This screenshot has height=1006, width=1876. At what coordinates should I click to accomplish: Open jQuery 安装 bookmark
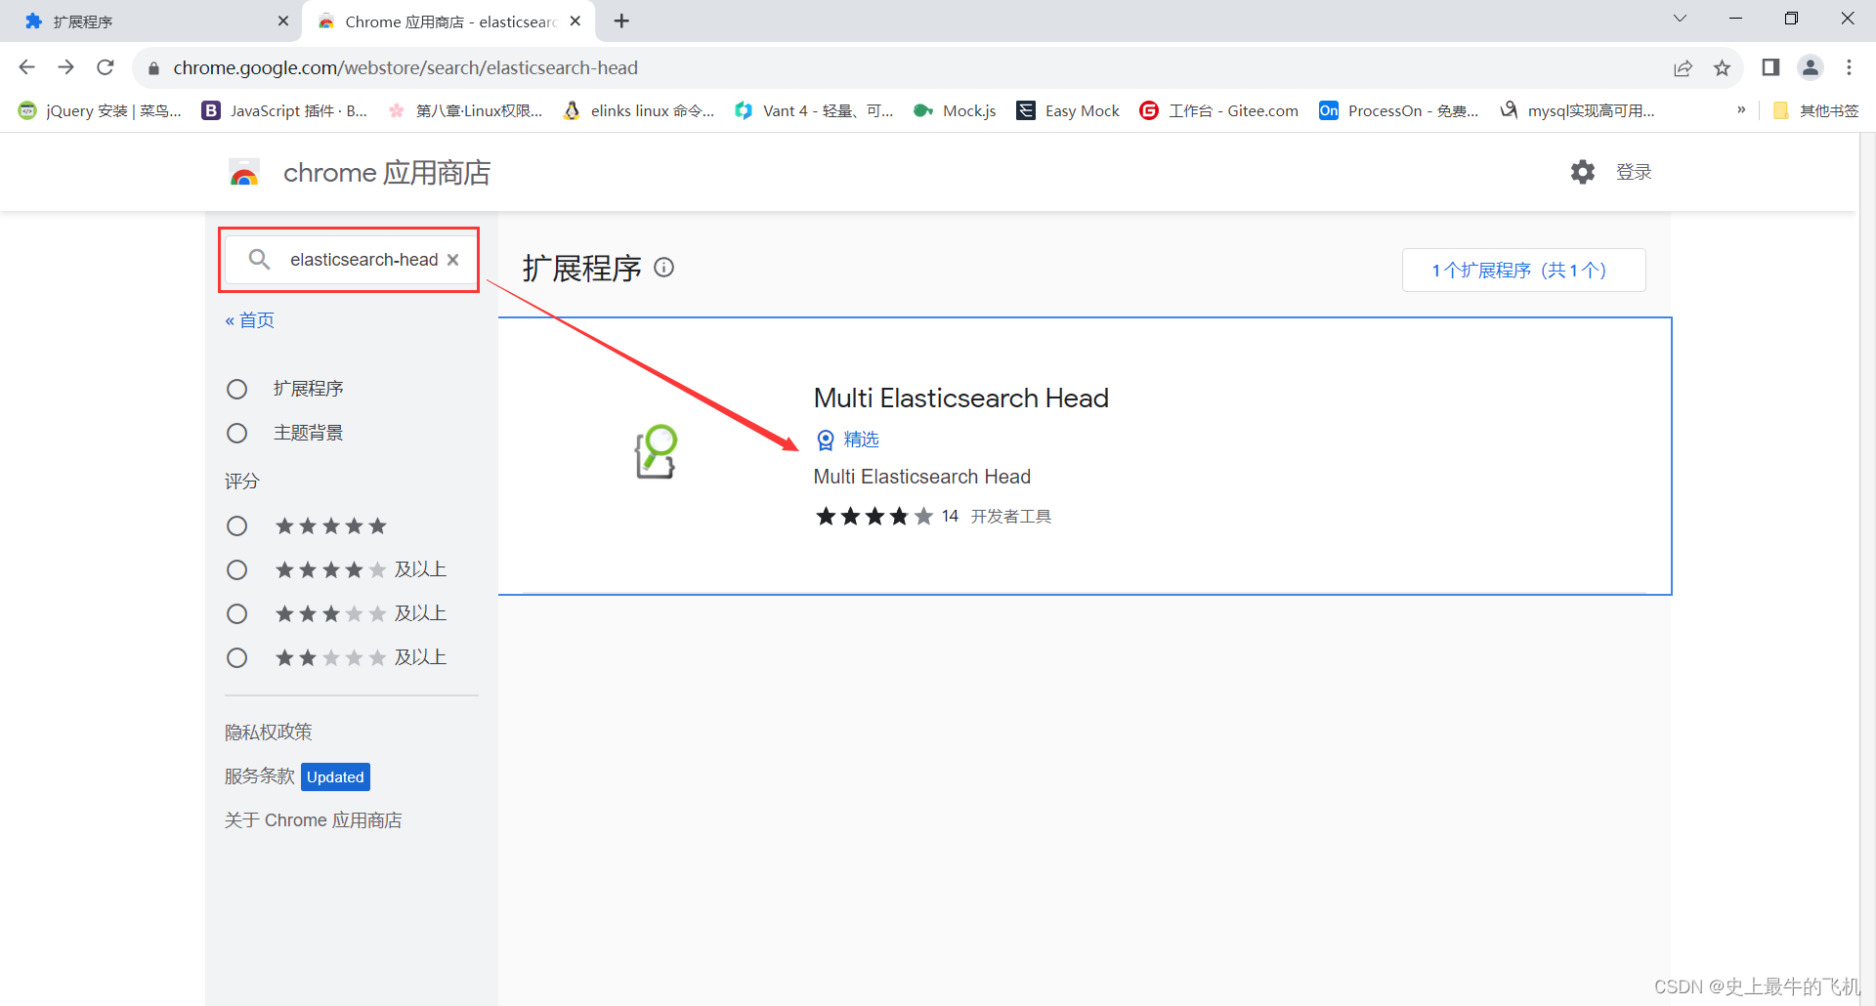click(100, 110)
